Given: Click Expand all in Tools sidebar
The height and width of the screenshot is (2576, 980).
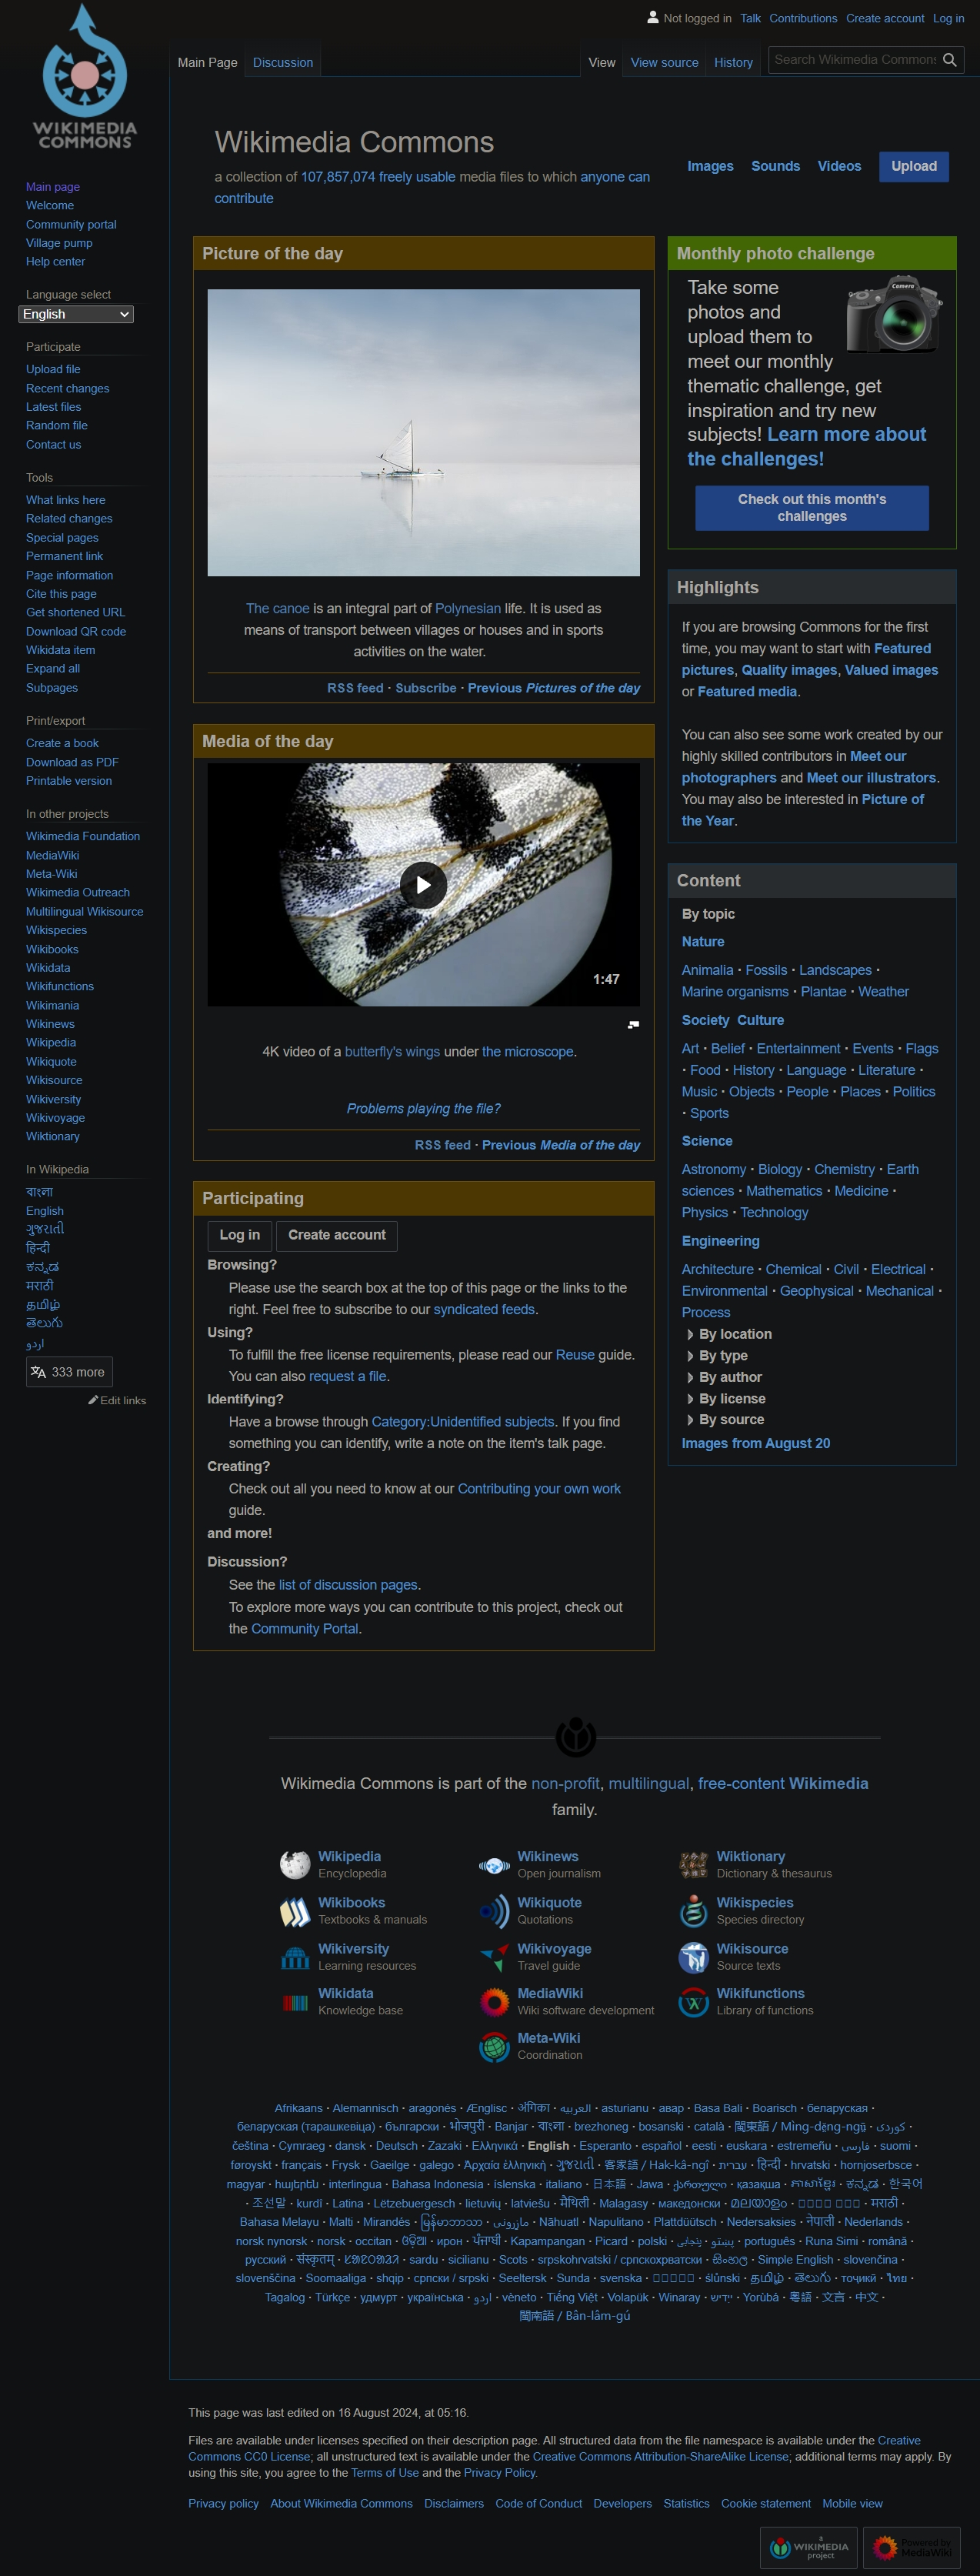Looking at the screenshot, I should pos(53,668).
